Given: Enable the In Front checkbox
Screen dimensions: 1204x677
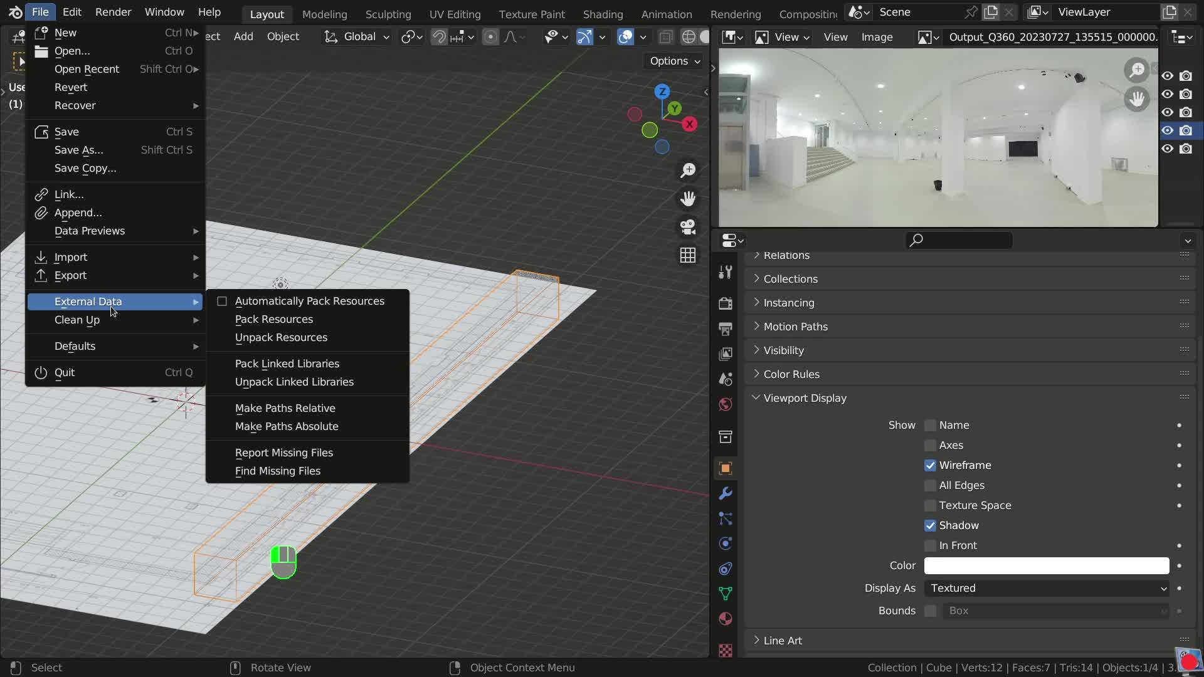Looking at the screenshot, I should click(930, 545).
